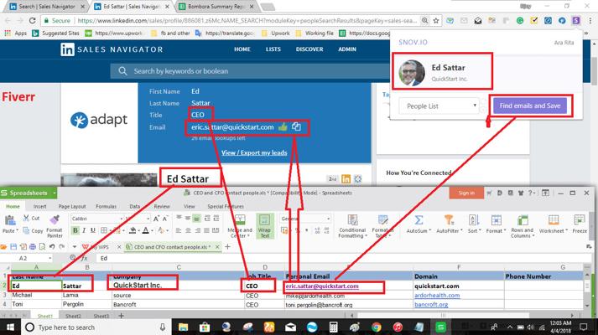Image resolution: width=598 pixels, height=335 pixels.
Task: Switch to the Sheet2 tab
Action: click(x=74, y=316)
